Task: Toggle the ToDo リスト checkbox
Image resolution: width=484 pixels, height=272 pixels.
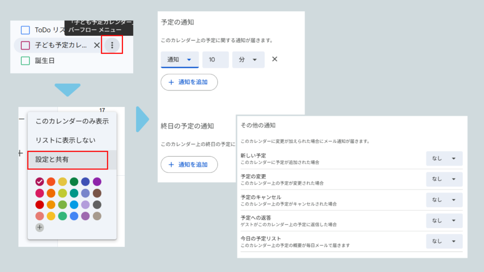Action: (25, 30)
